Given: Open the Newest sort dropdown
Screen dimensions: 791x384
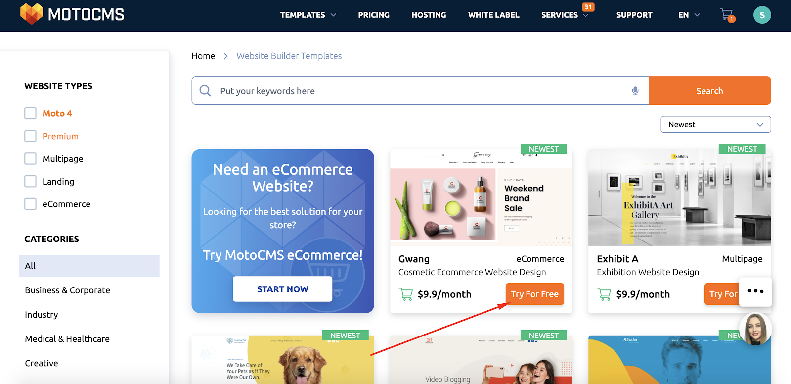Looking at the screenshot, I should click(715, 124).
